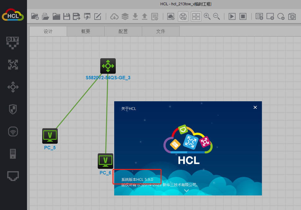The image size is (301, 210).
Task: Click the cloud download icon
Action: coord(114,17)
